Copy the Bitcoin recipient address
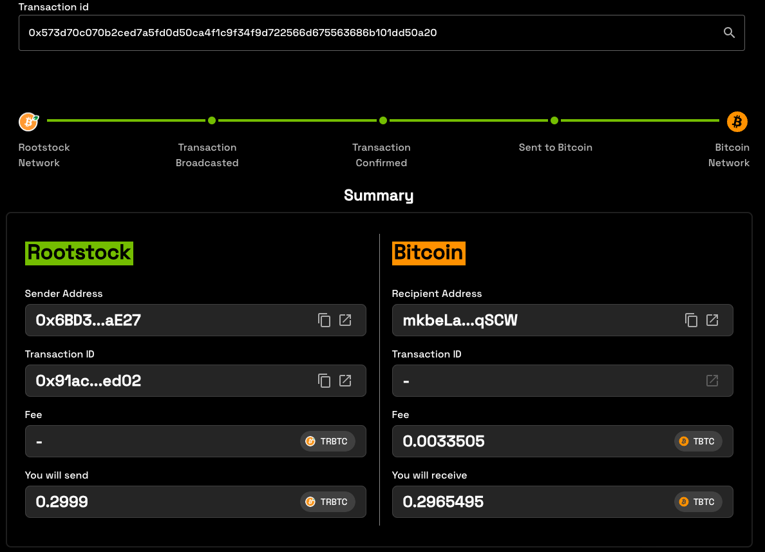Viewport: 765px width, 552px height. (691, 320)
